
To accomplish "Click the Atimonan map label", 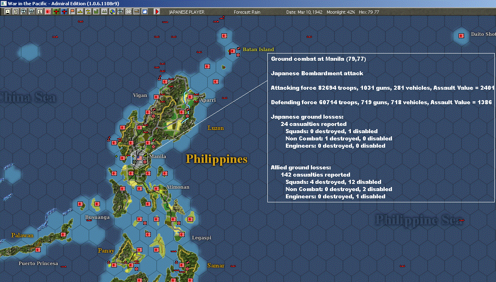I will (x=177, y=187).
